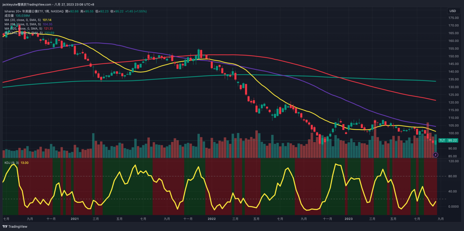
Task: Click the 2022 label on the time axis
Action: point(212,219)
